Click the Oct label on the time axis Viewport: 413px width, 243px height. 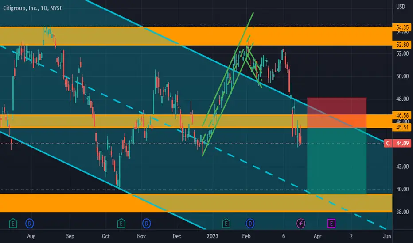pyautogui.click(x=105, y=236)
